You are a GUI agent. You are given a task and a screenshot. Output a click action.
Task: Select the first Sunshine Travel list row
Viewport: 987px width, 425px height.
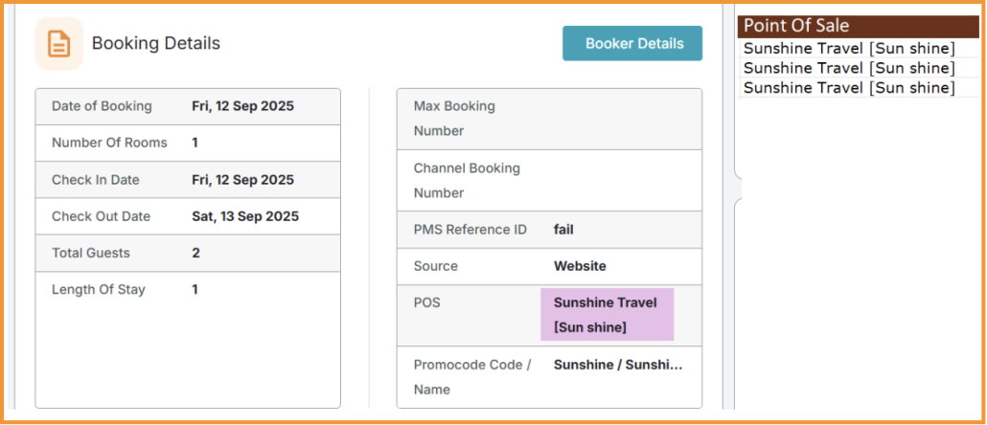pyautogui.click(x=849, y=48)
